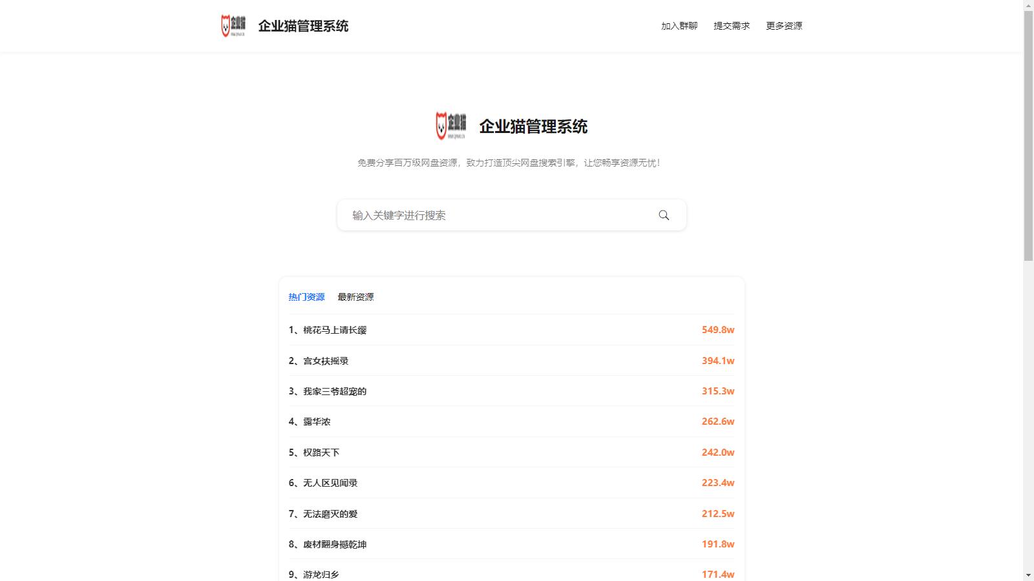Open the 提交需求 nav link
This screenshot has height=581, width=1034.
[732, 26]
